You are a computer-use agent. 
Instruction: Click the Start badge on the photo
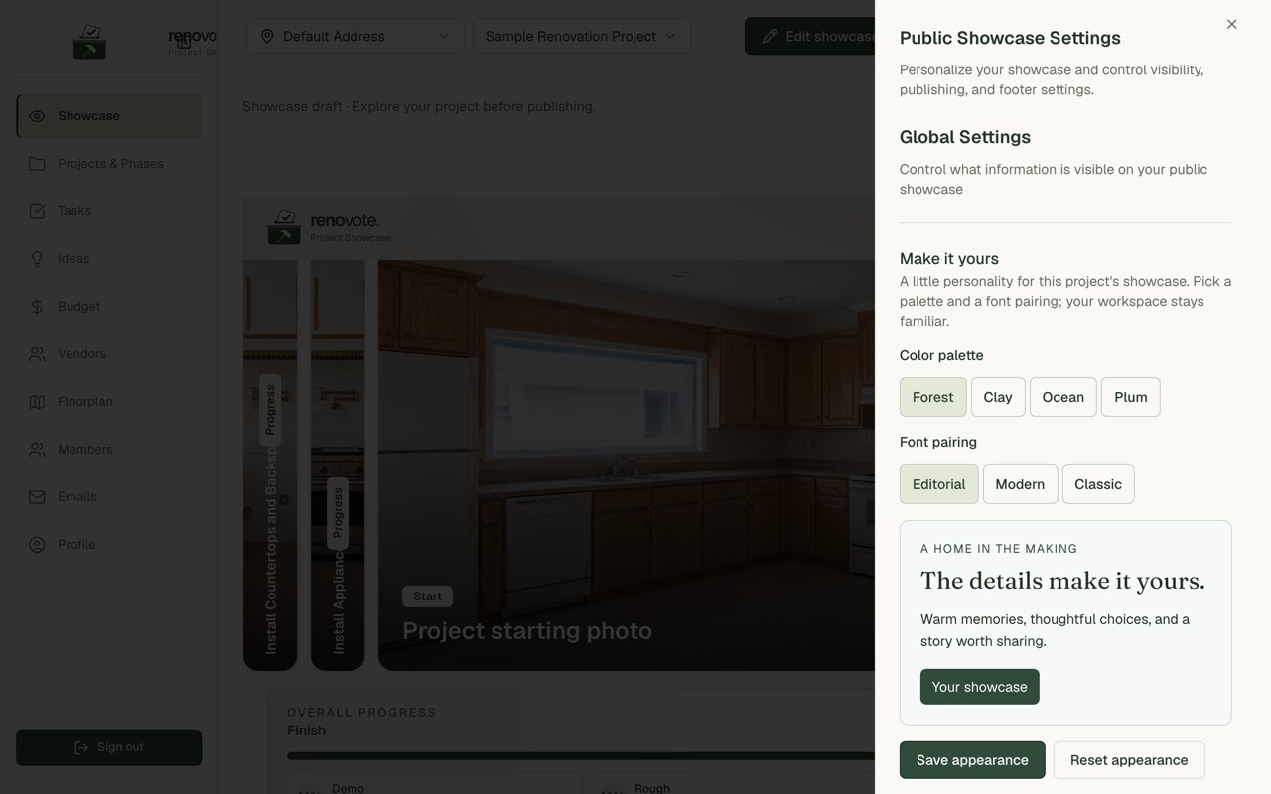(428, 596)
